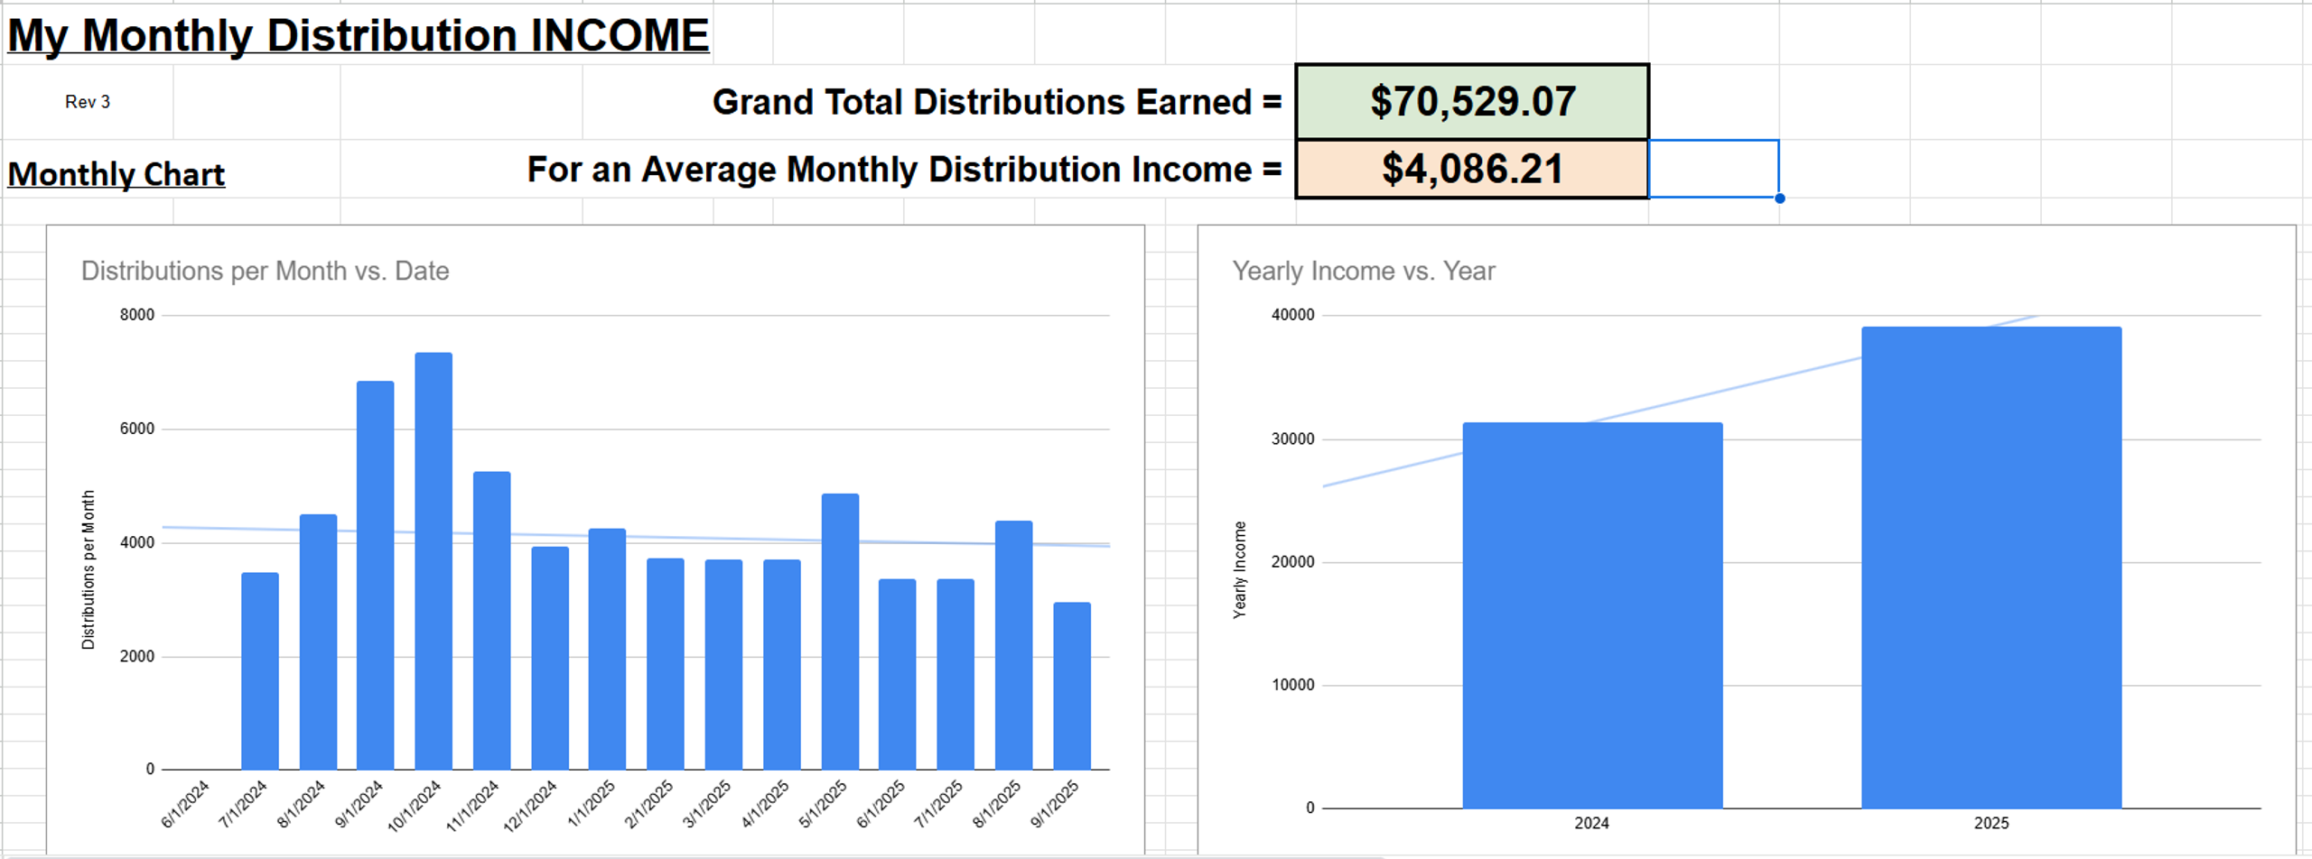Select the 7/1/2024 bar in the monthly chart
Screen dimensions: 2312x859
[260, 670]
